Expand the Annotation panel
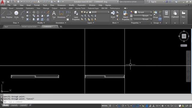Screen dimensions: 192x108 coord(61,23)
